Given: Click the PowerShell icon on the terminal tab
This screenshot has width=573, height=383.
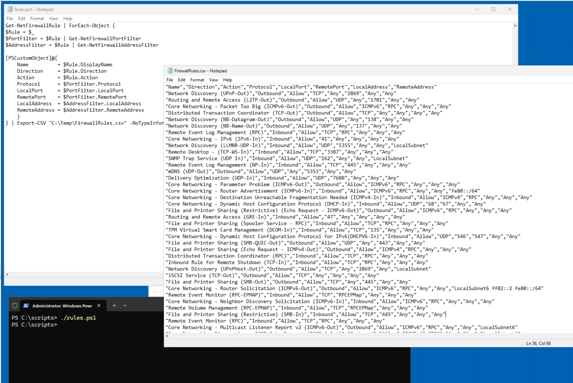Looking at the screenshot, I should point(26,305).
